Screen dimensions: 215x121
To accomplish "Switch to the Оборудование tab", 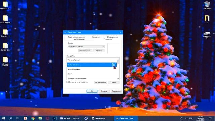I will 112,37.
